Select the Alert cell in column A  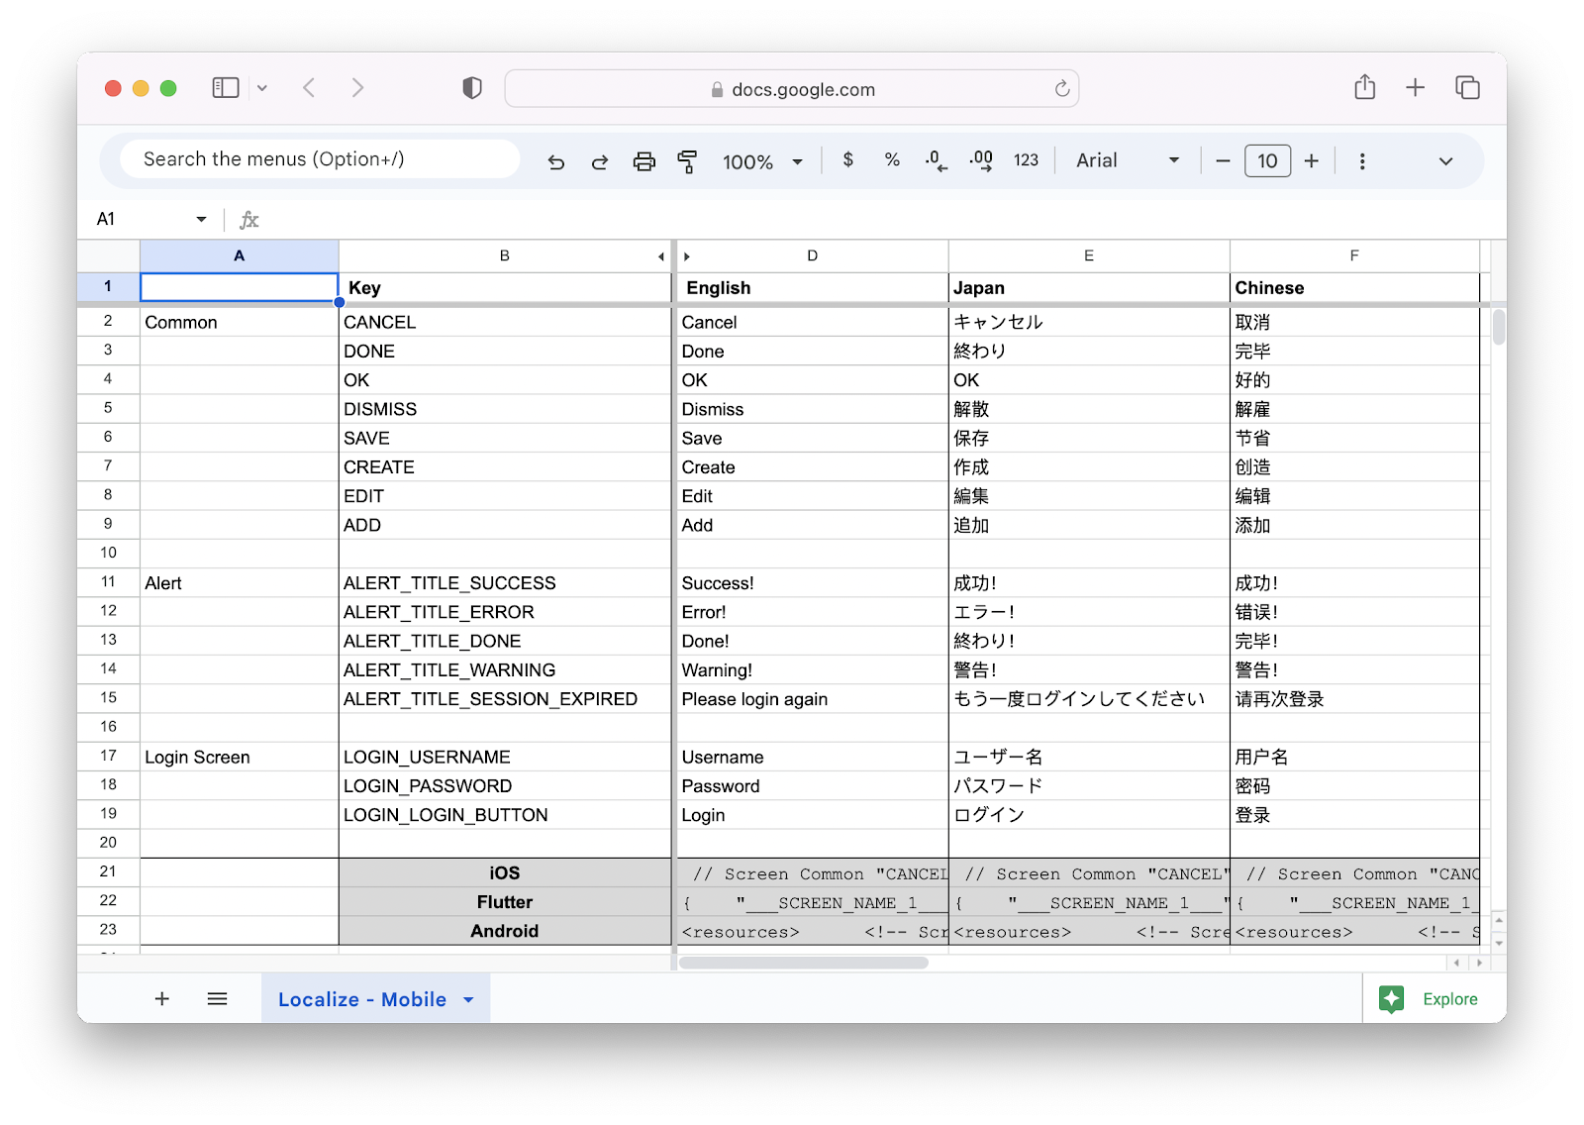click(x=239, y=583)
